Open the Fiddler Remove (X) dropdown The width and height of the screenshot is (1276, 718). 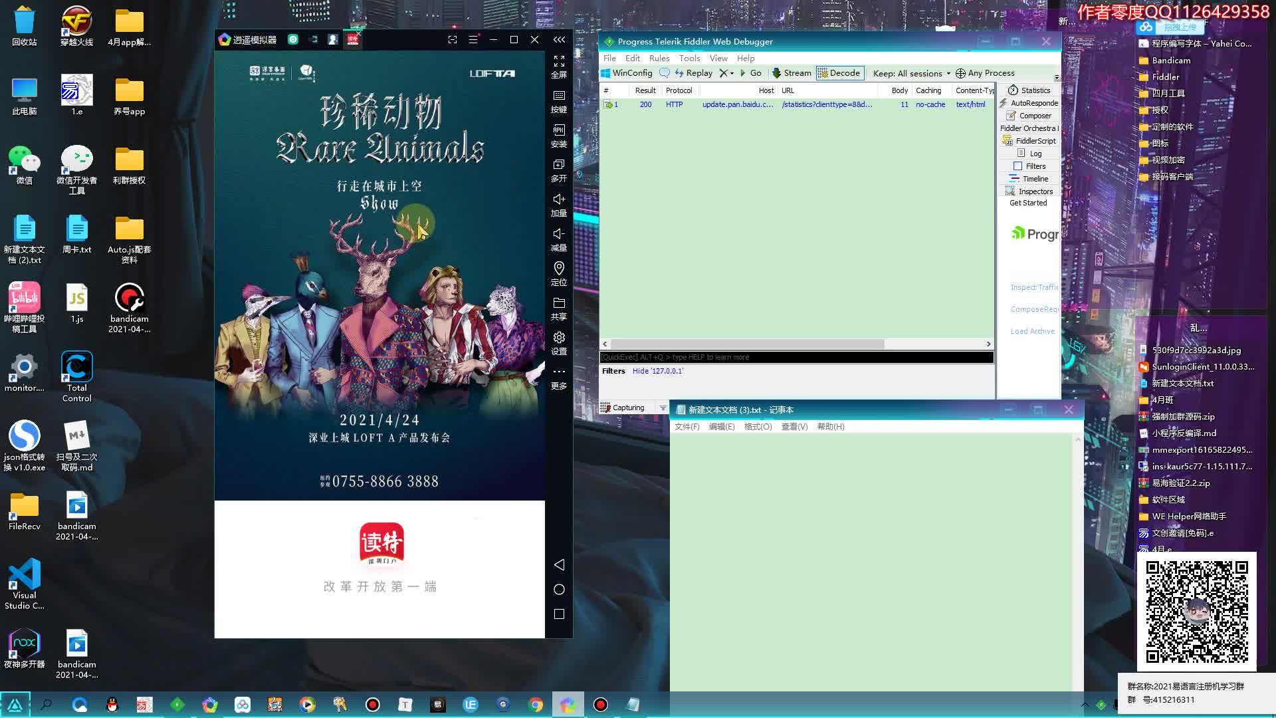pyautogui.click(x=726, y=73)
